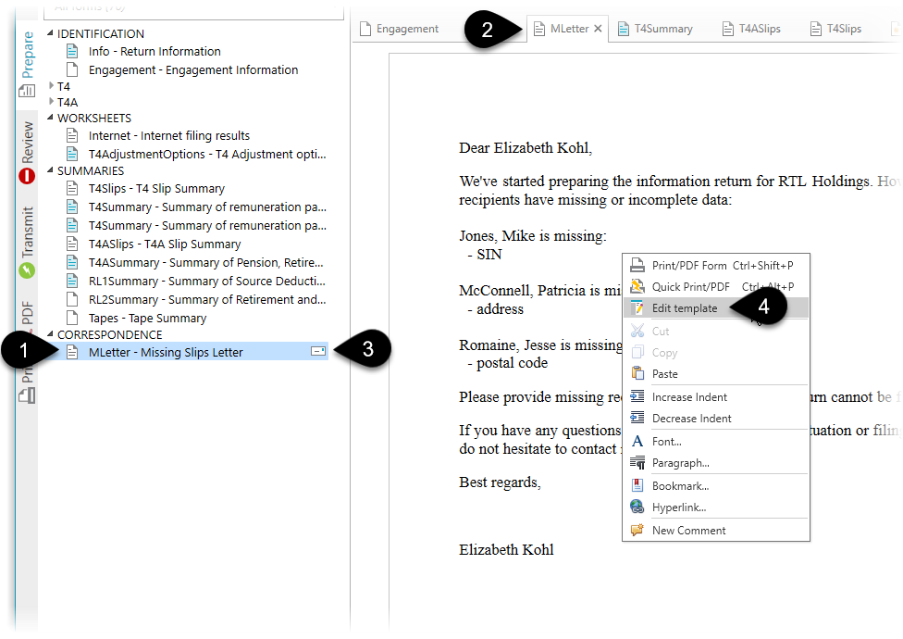Expand the T4A tree group
The height and width of the screenshot is (639, 903).
point(51,102)
